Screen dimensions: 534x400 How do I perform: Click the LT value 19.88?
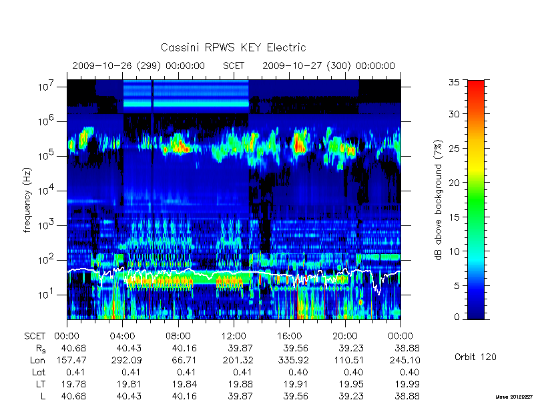(240, 384)
